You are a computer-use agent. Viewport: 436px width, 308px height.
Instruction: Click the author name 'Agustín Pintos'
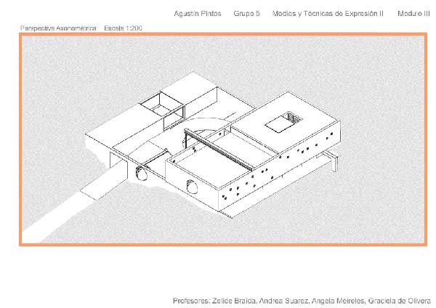coord(198,14)
